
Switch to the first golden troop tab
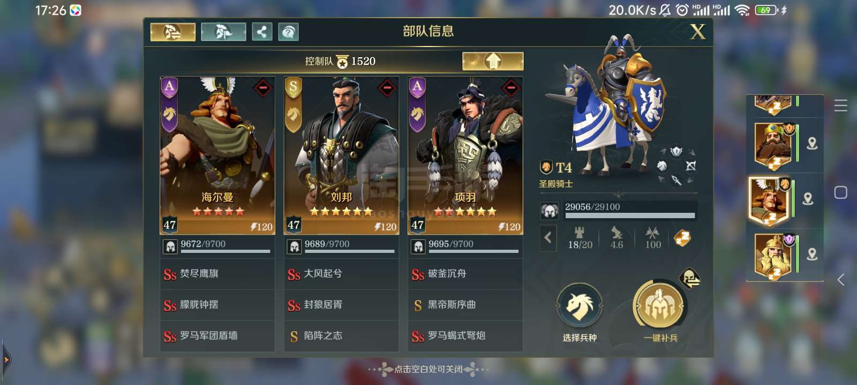pyautogui.click(x=172, y=32)
